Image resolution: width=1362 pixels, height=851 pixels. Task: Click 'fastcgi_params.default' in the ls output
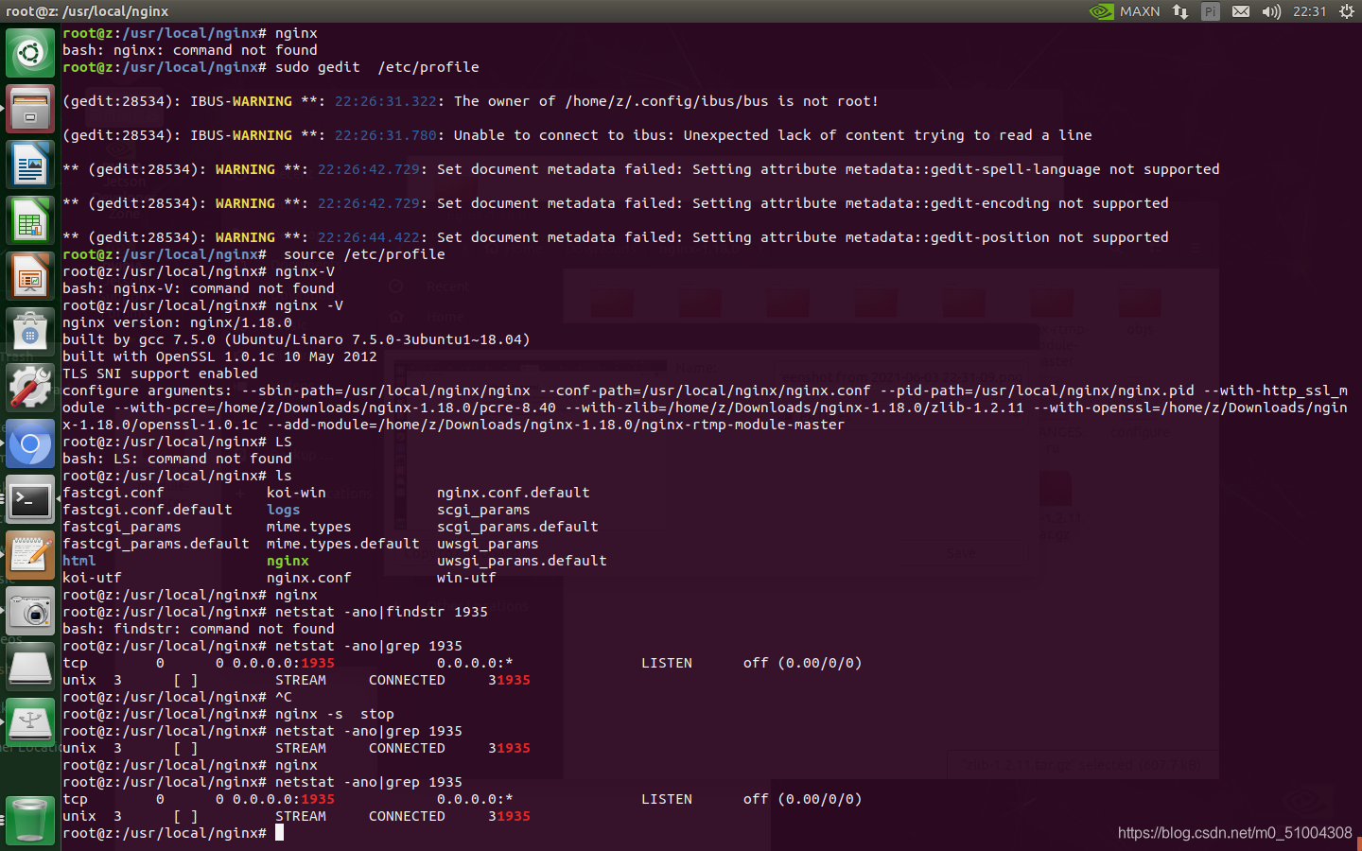[x=156, y=544]
